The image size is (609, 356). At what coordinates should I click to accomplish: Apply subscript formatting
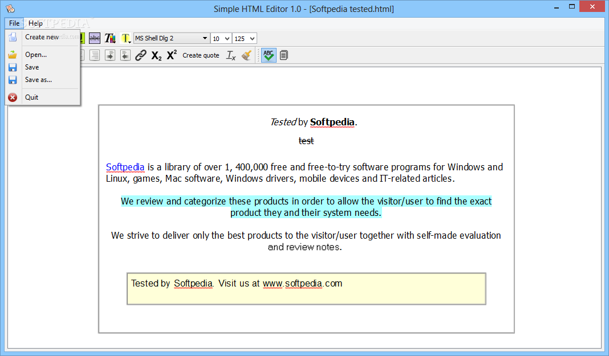coord(156,55)
